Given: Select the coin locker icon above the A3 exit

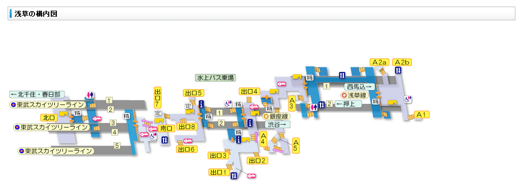Looking at the screenshot, I should click(282, 84).
